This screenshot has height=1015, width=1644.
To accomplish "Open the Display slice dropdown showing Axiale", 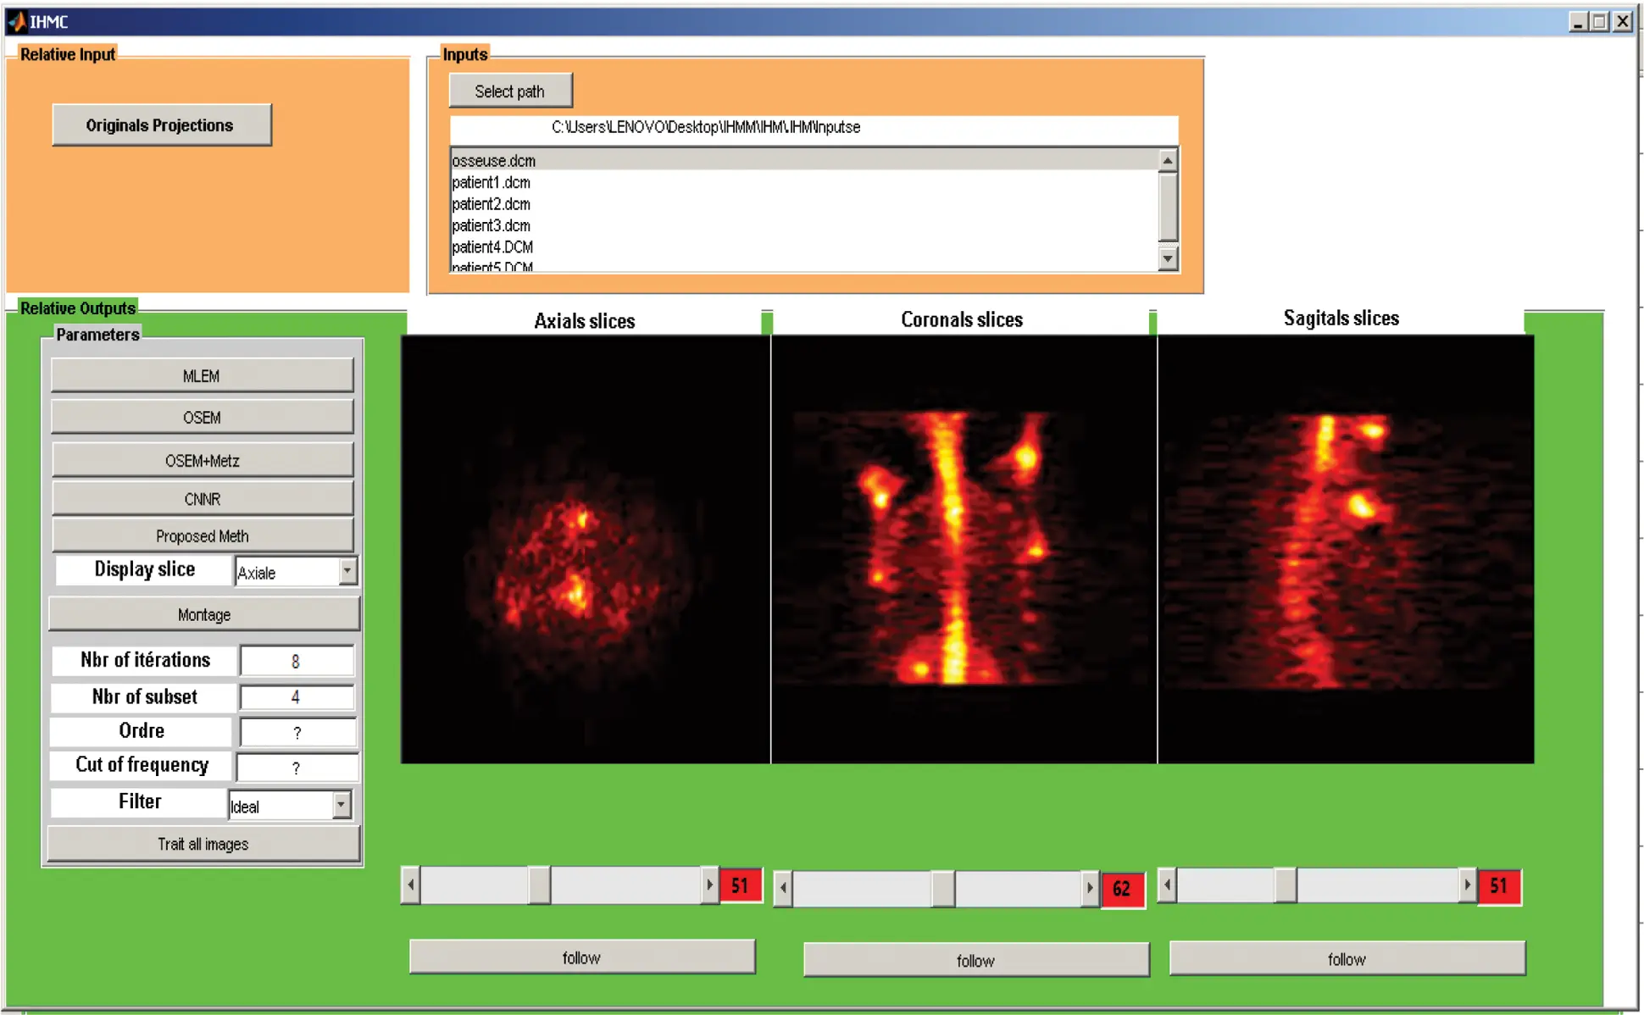I will (x=295, y=572).
